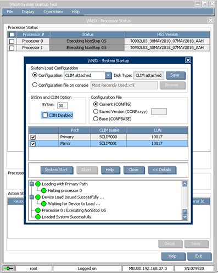Open the Operations menu

coord(53,12)
